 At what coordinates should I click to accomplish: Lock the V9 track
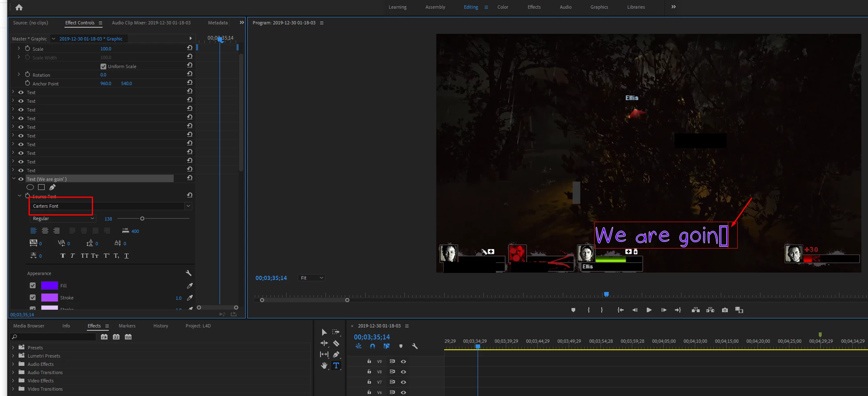pyautogui.click(x=369, y=361)
